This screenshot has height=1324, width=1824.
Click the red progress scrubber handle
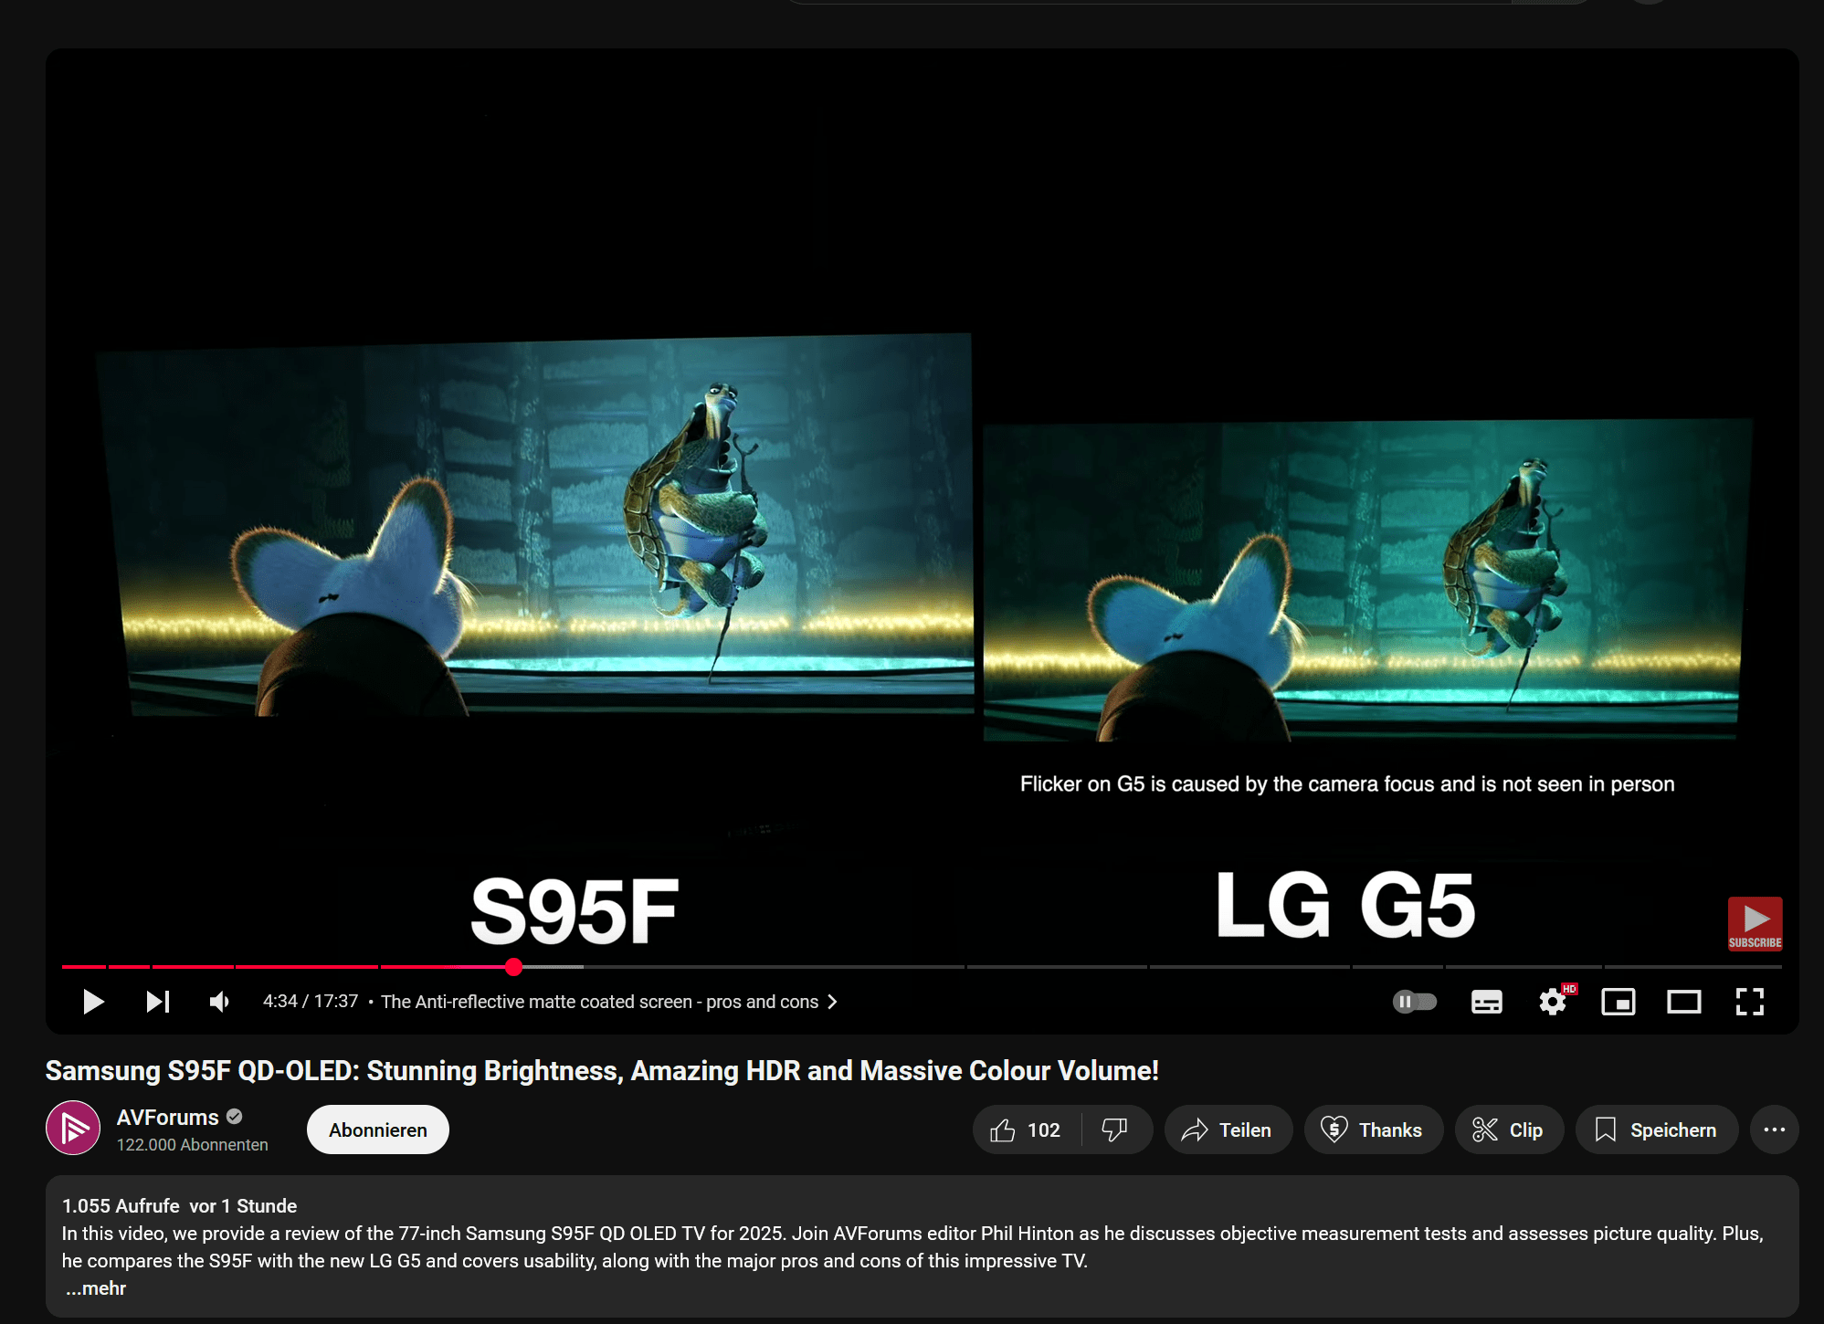coord(514,966)
